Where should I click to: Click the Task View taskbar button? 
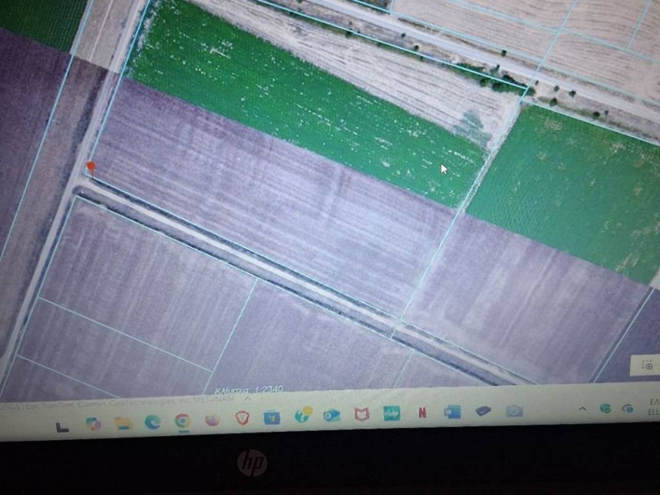pyautogui.click(x=63, y=427)
